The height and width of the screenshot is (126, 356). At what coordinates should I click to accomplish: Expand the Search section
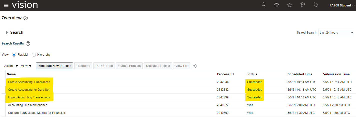tap(7, 33)
